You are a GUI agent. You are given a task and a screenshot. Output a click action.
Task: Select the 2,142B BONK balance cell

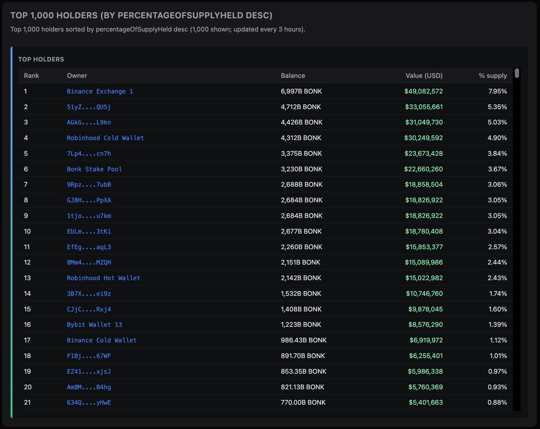pos(301,278)
